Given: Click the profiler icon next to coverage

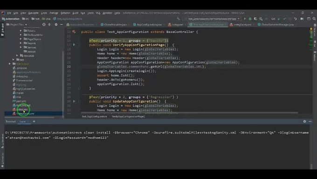Looking at the screenshot, I should [x=261, y=19].
